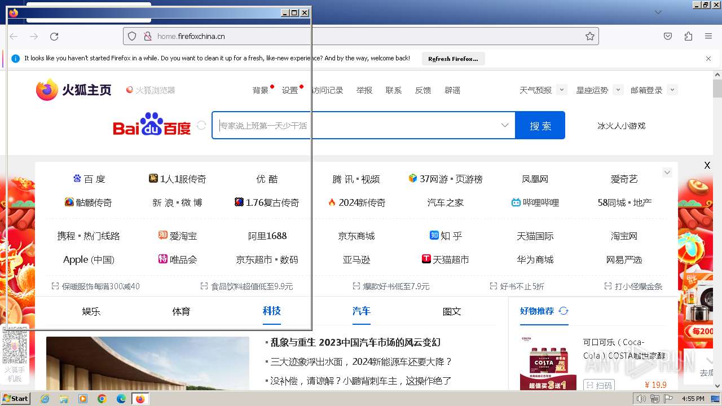Open the media player taskbar icon

83,399
